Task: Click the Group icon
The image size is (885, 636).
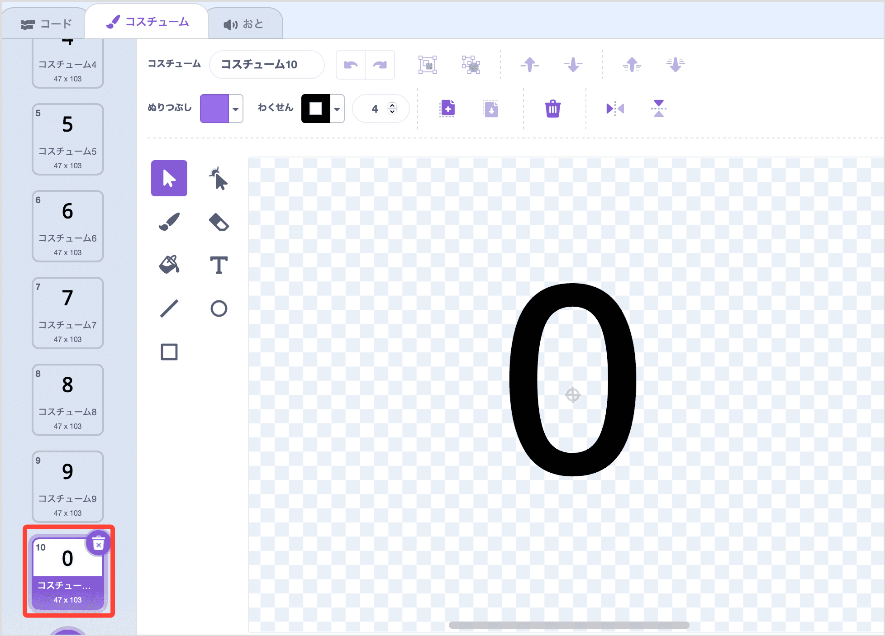Action: pyautogui.click(x=428, y=65)
